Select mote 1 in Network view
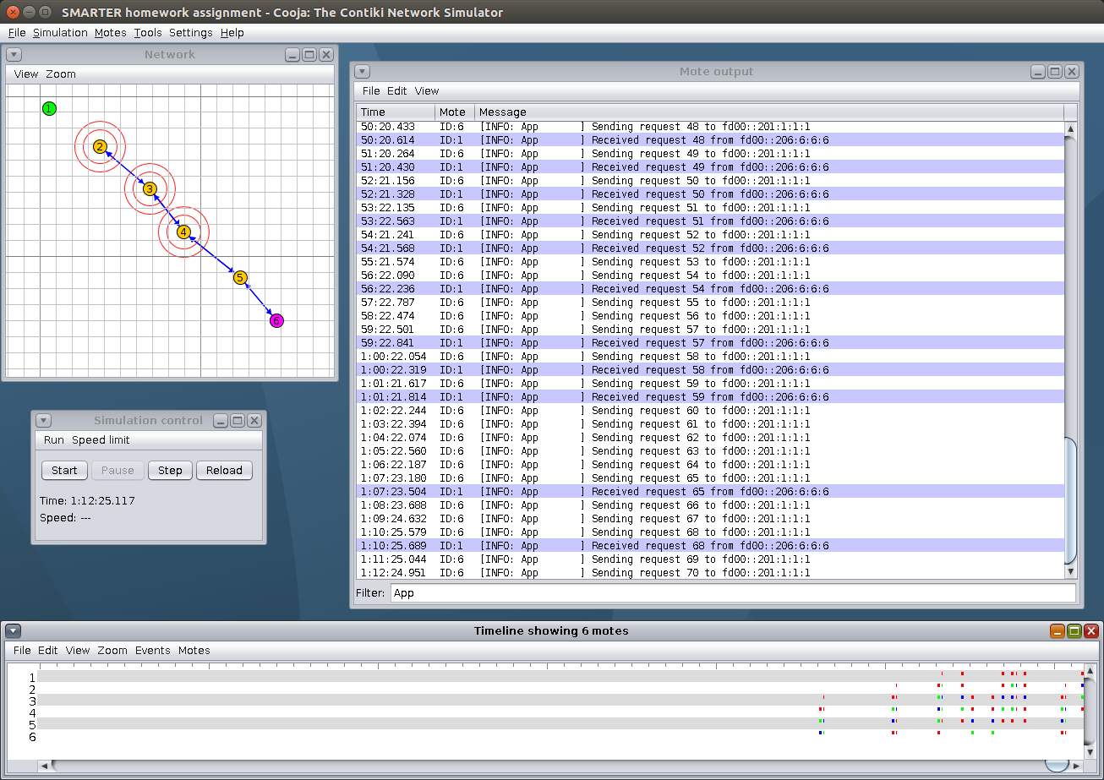 49,108
